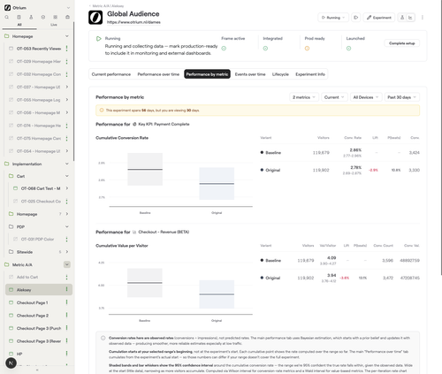Open options dots for Checkout Page 1

(66, 302)
